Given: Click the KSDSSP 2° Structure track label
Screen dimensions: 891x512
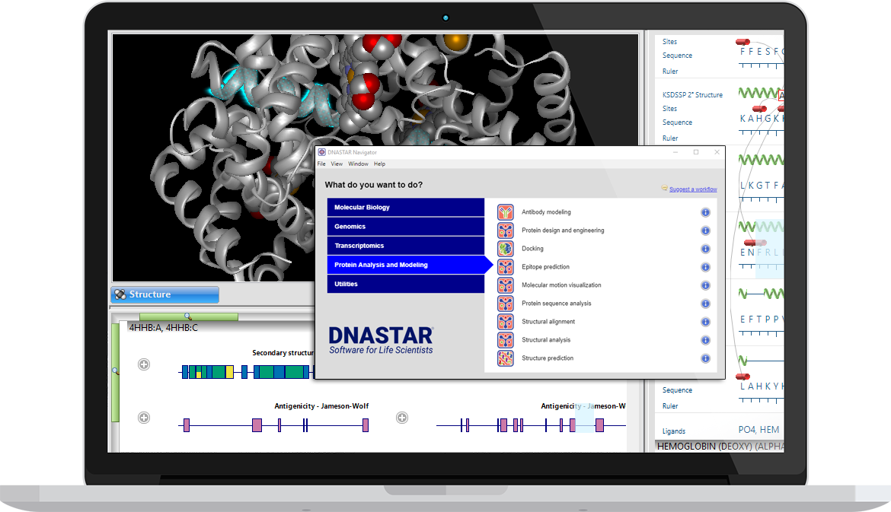Looking at the screenshot, I should (693, 95).
